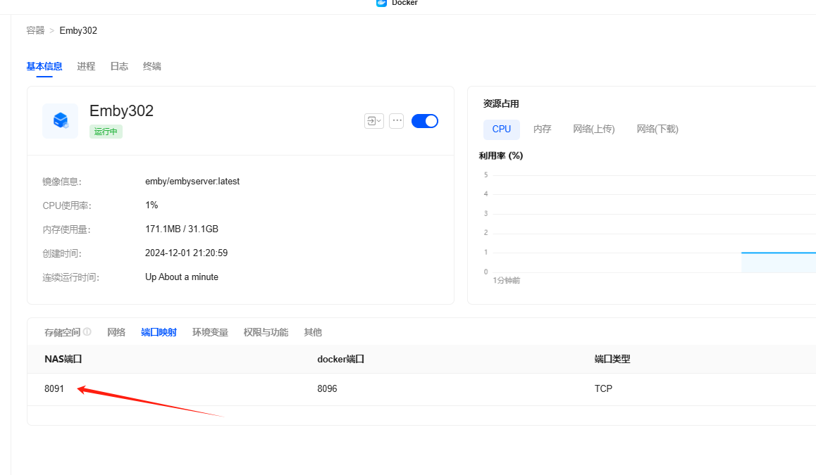This screenshot has height=475, width=816.
Task: Click the Emby302 container title
Action: [x=121, y=110]
